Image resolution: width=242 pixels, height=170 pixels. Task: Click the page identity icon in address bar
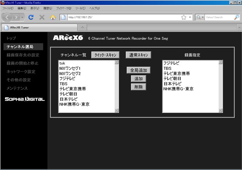pyautogui.click(x=64, y=17)
